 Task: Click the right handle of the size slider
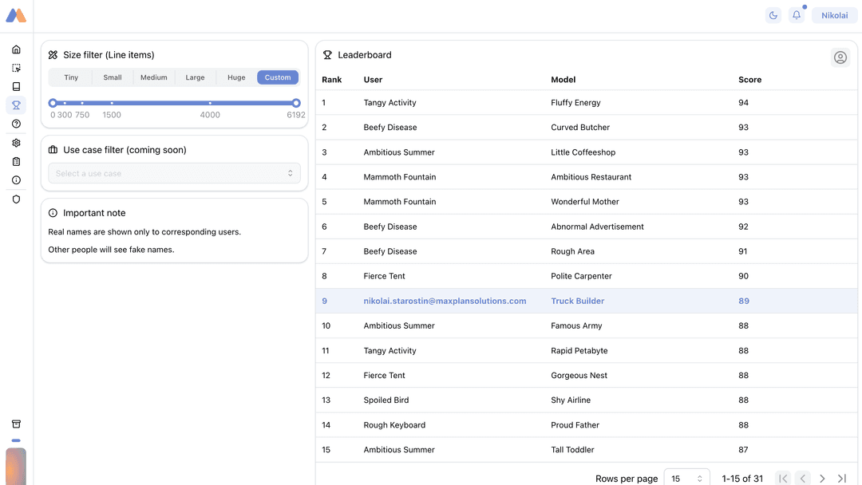pyautogui.click(x=296, y=103)
